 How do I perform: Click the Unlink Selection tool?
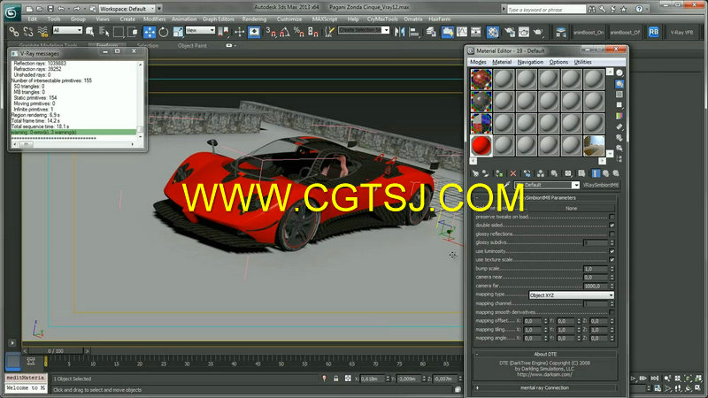coord(28,32)
